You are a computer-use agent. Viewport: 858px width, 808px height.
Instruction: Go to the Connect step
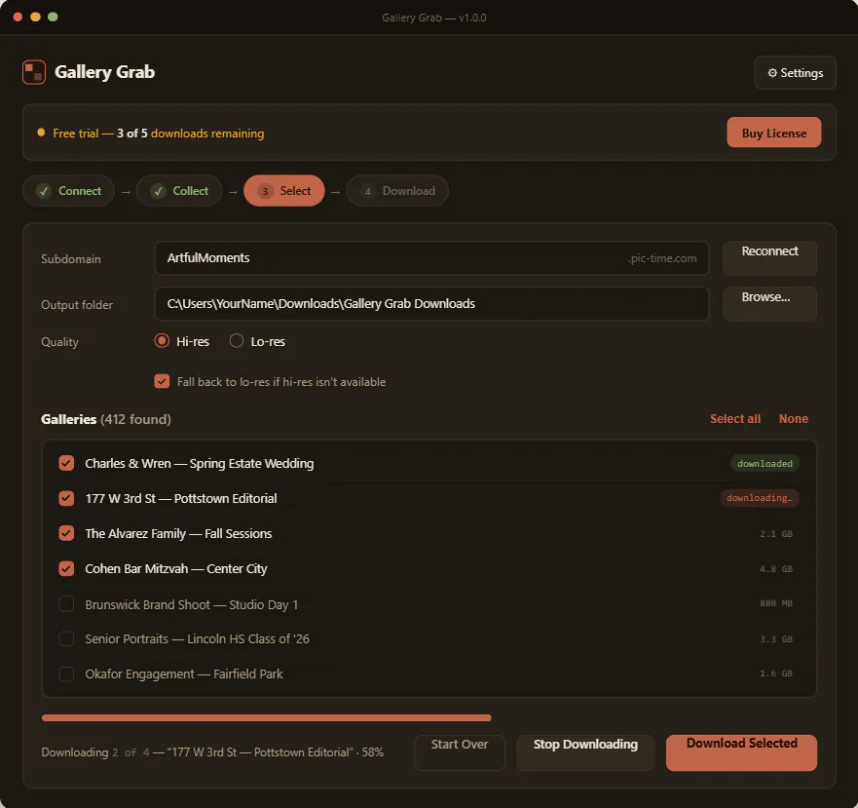point(68,191)
